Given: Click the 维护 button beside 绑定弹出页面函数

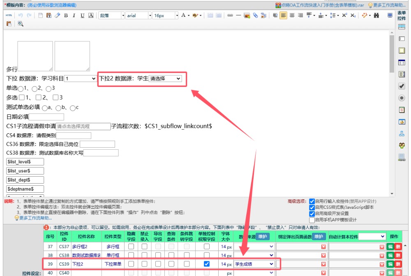Looking at the screenshot, I should click(318, 237).
